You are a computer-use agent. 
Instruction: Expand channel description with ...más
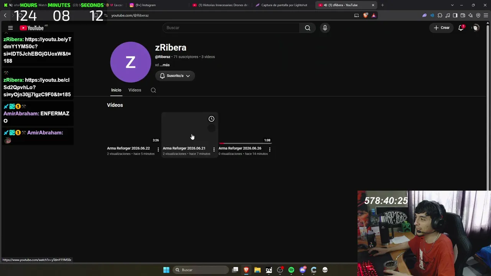click(165, 65)
